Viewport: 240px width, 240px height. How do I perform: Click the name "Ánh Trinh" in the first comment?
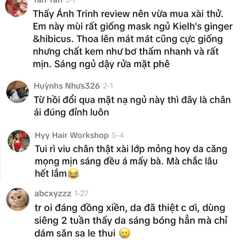77,14
